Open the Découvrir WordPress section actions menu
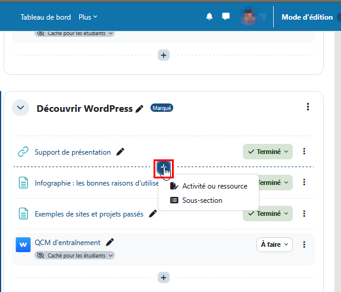The width and height of the screenshot is (341, 292). (308, 107)
